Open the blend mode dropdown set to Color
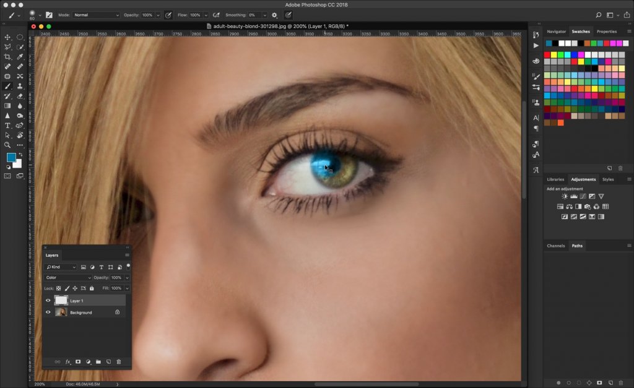 click(x=68, y=277)
